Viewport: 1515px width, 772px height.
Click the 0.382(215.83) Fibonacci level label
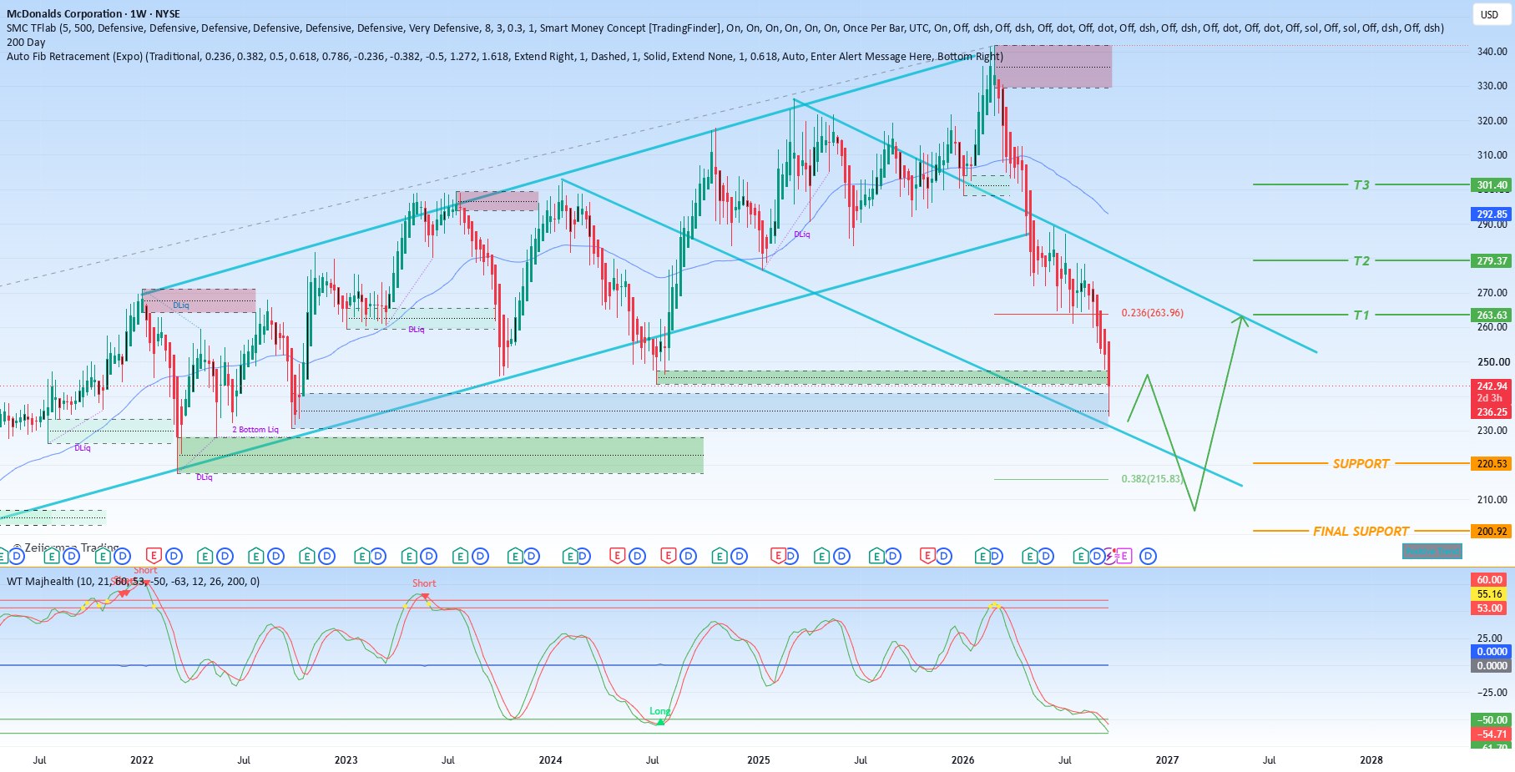point(1152,479)
